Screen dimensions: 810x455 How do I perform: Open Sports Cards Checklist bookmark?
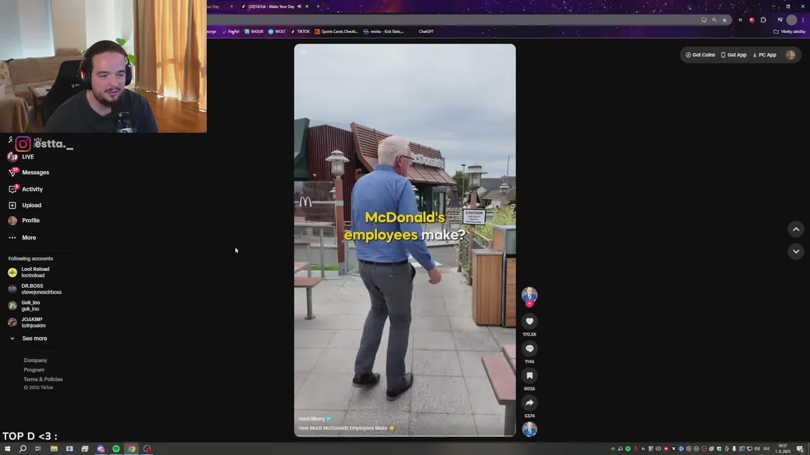(336, 31)
